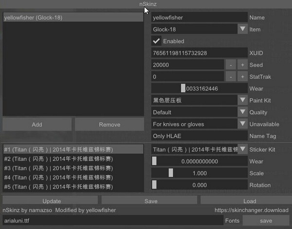292x229 pixels.
Task: Decrease the StatTrak count with minus button
Action: 231,77
